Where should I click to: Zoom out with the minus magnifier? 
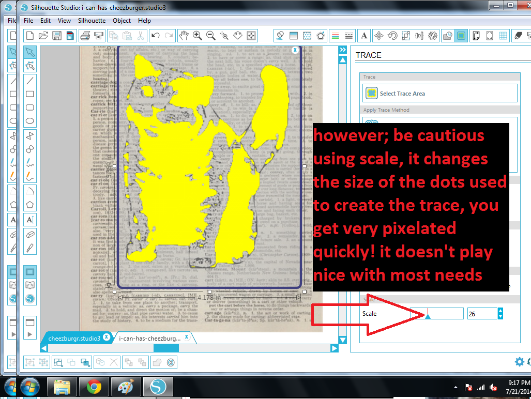[210, 36]
